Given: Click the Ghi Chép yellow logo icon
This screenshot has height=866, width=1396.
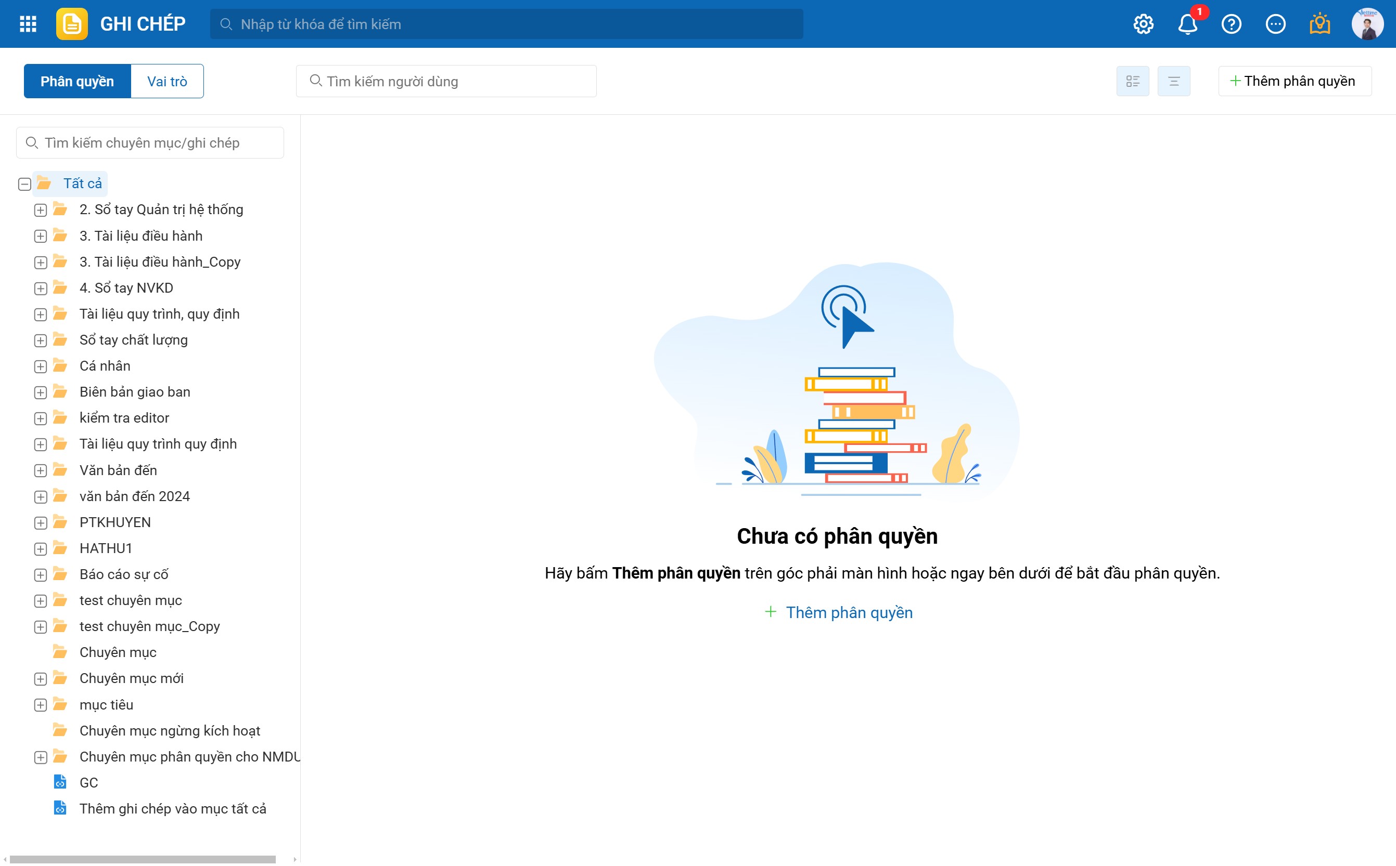Looking at the screenshot, I should coord(72,24).
